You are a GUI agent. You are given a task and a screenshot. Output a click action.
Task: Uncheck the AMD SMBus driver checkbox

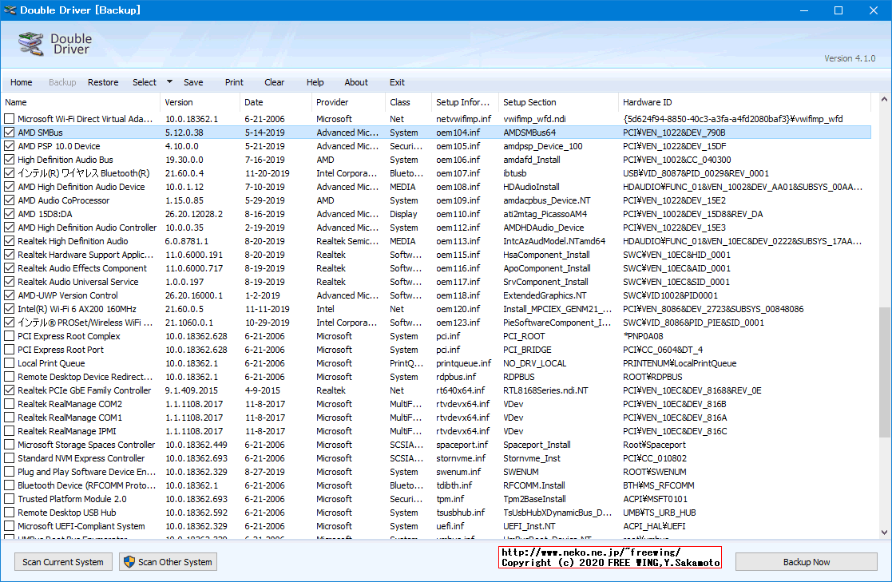pyautogui.click(x=10, y=133)
